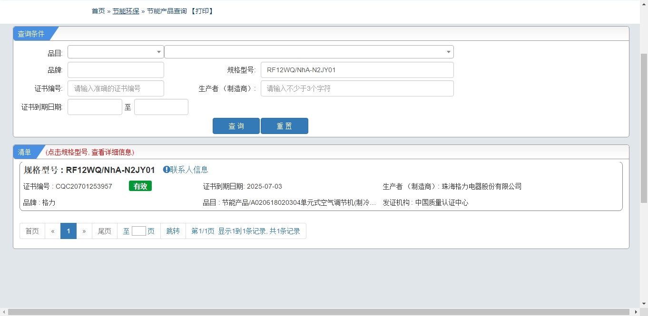This screenshot has width=648, height=316.
Task: Expand the wide second 品目 dropdown
Action: [309, 52]
